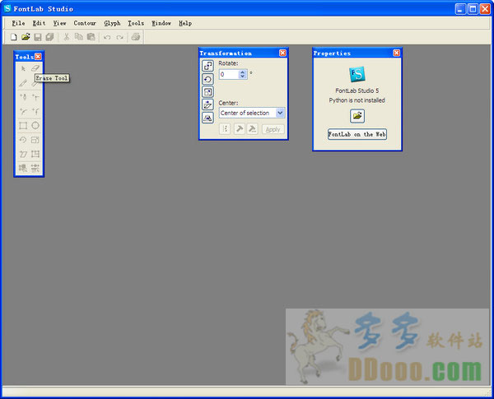494x399 pixels.
Task: Click the Cut scissors icon
Action: pos(67,37)
